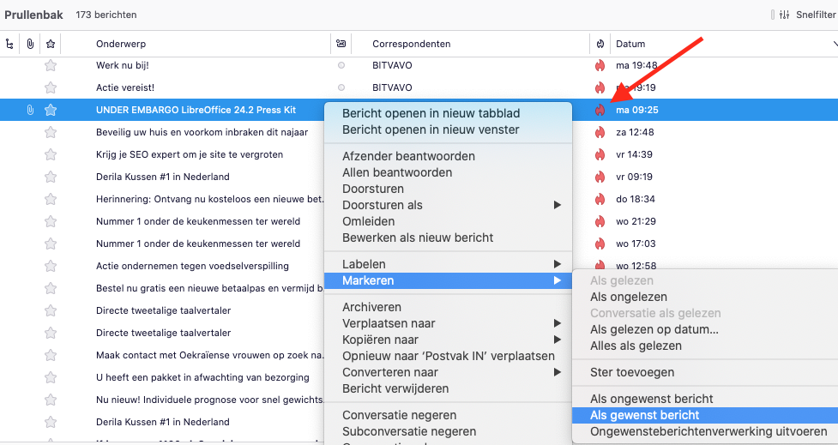Click the junk flame icon for 'Werk nu bij!'
The height and width of the screenshot is (445, 838).
pyautogui.click(x=600, y=65)
